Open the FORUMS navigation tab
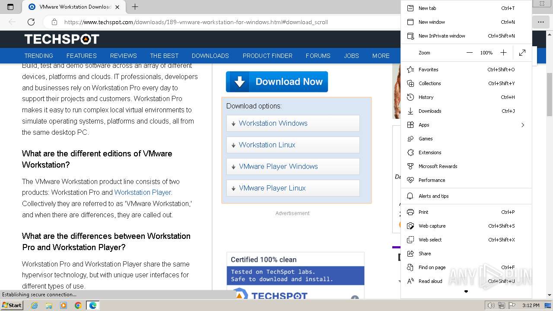Screen dimensions: 553x311 click(318, 56)
